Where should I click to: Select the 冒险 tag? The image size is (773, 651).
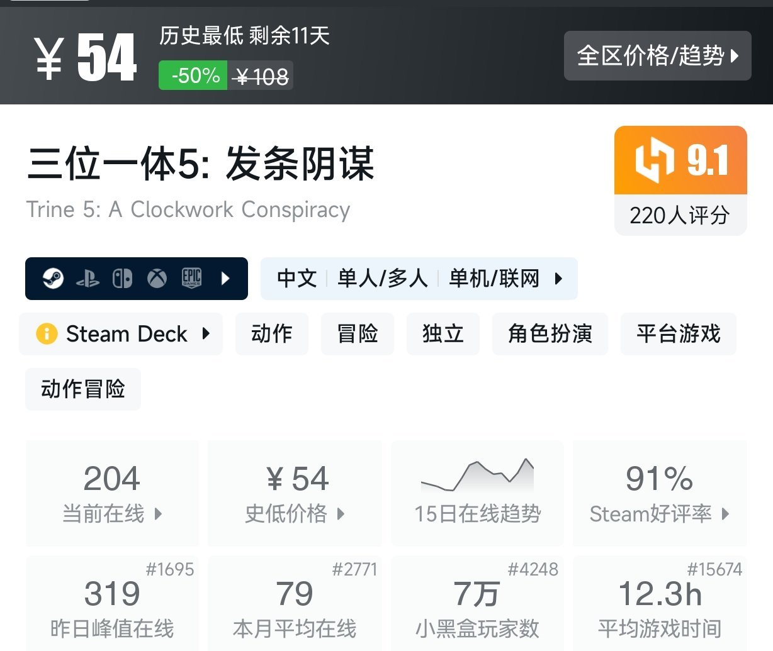[357, 333]
